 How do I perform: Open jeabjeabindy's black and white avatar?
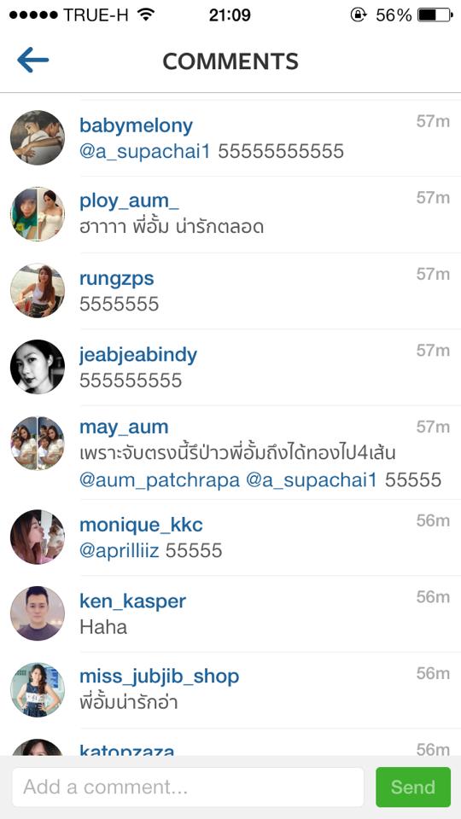[37, 367]
